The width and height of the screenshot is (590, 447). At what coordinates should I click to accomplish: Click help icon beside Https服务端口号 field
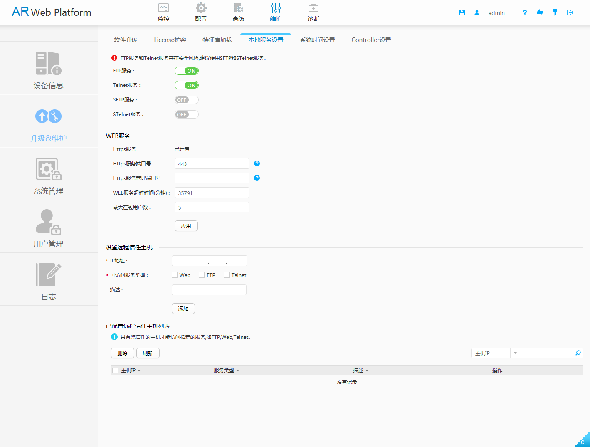point(257,163)
